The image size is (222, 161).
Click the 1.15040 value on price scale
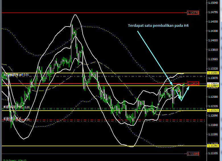click(x=213, y=3)
